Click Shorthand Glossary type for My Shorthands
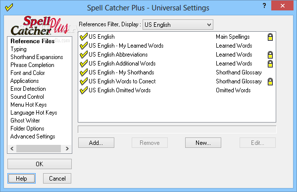Screen dimensions: 297x192 [x=239, y=72]
